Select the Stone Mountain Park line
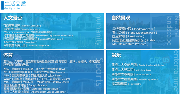The image size is (180, 95). [x=135, y=33]
